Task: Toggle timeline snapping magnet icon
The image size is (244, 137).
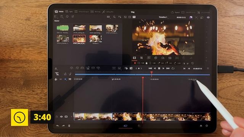Action: click(56, 79)
